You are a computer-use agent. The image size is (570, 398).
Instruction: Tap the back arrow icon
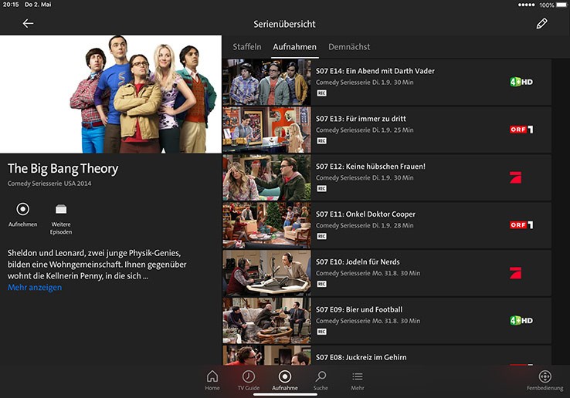[28, 24]
